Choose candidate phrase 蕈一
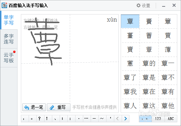 [x=168, y=63]
